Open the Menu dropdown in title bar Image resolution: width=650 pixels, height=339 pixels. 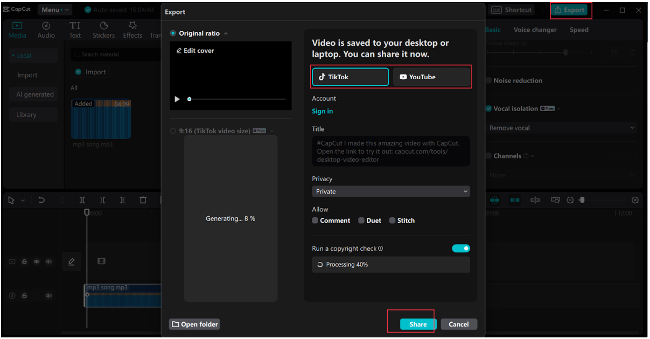click(54, 10)
